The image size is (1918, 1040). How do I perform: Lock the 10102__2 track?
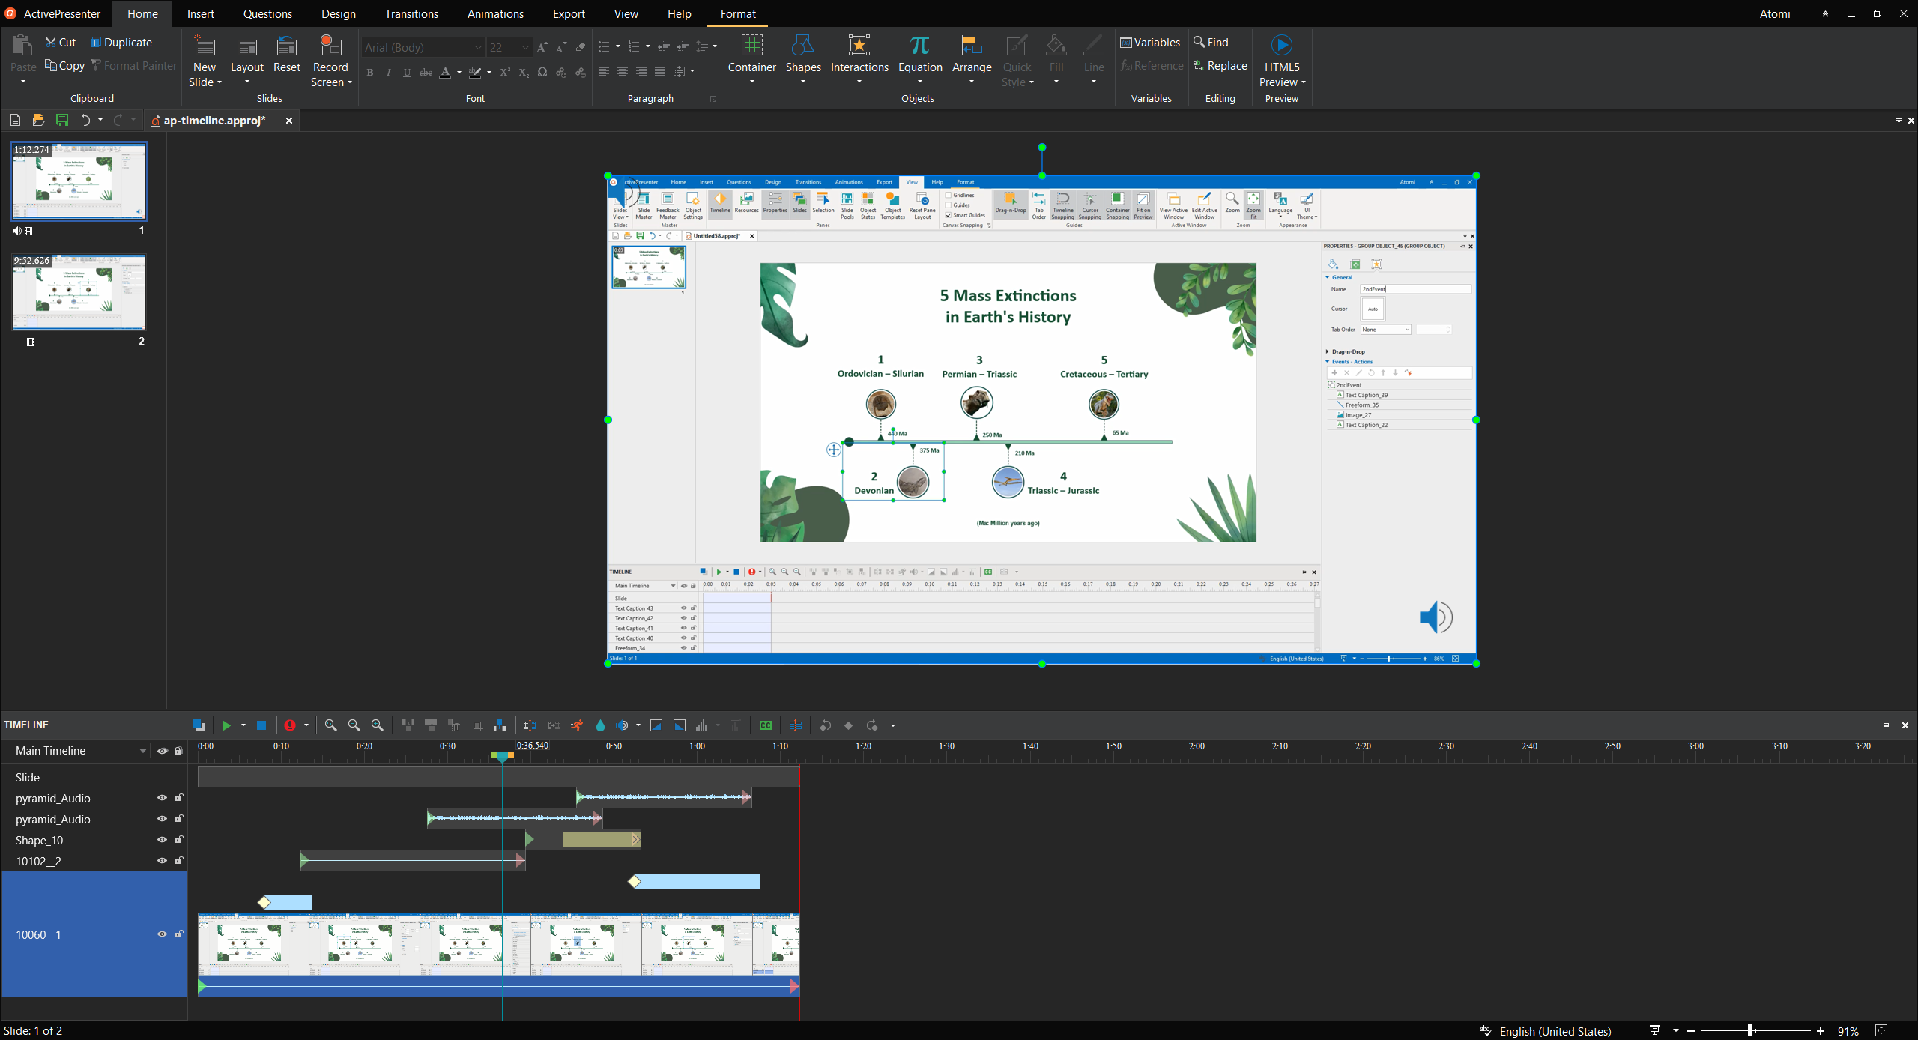[x=178, y=861]
